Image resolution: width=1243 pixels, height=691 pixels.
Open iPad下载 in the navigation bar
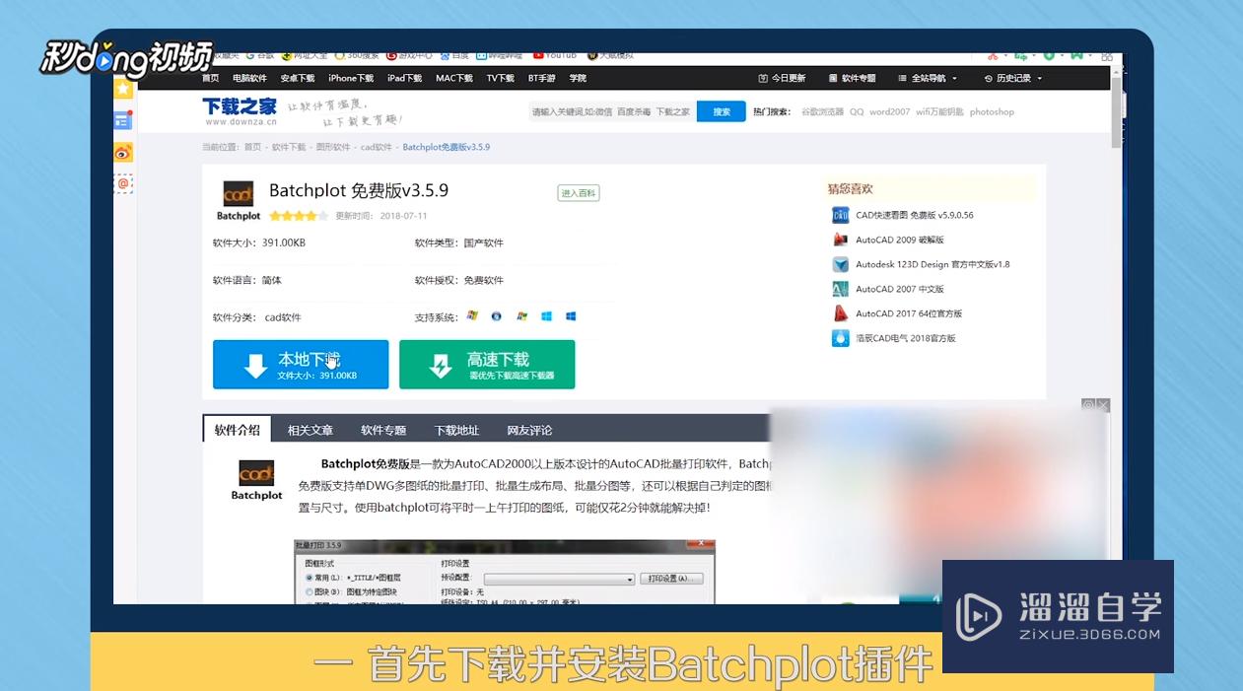404,78
